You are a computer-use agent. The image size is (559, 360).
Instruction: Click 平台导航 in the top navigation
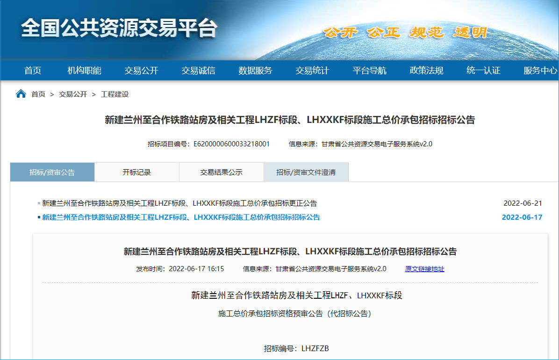pyautogui.click(x=369, y=71)
